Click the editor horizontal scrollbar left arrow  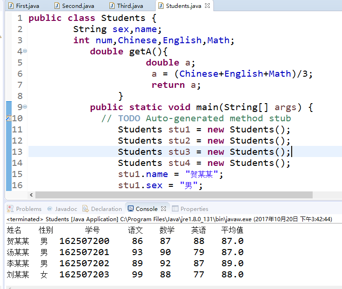tap(31, 195)
